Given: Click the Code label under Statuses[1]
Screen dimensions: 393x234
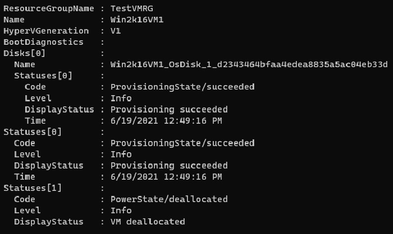Looking at the screenshot, I should [25, 199].
